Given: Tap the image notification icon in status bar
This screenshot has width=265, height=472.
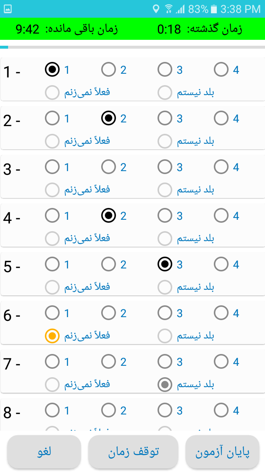Looking at the screenshot, I should [8, 9].
